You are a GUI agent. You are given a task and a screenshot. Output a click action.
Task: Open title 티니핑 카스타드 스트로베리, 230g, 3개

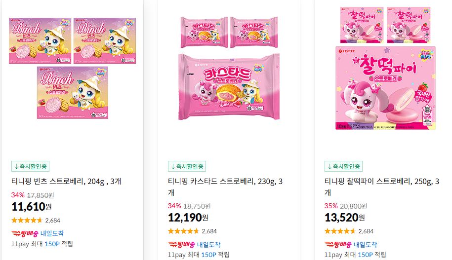(x=225, y=186)
